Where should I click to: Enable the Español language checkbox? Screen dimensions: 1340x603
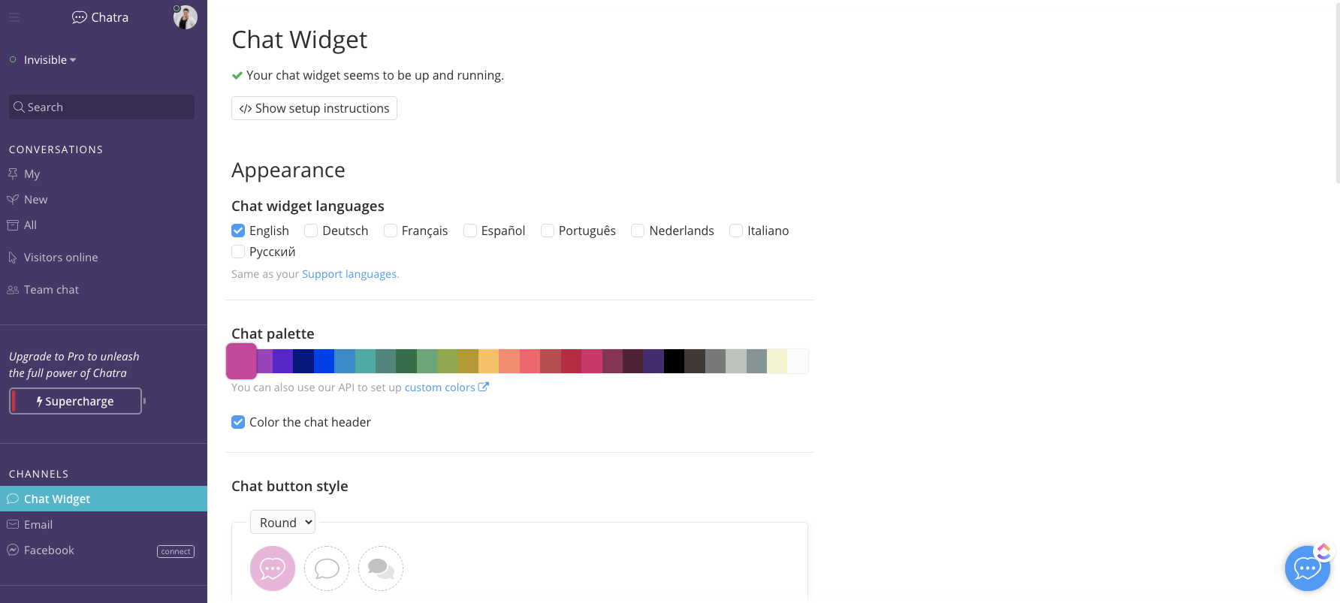(x=470, y=231)
